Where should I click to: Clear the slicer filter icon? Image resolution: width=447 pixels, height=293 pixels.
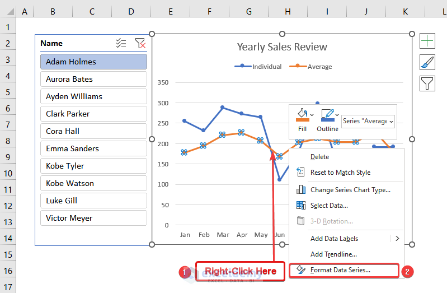point(140,43)
